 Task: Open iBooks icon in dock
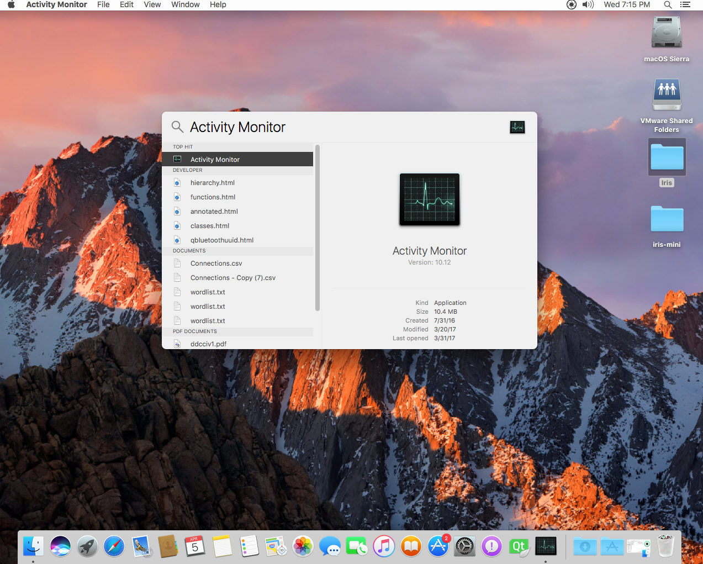click(411, 546)
